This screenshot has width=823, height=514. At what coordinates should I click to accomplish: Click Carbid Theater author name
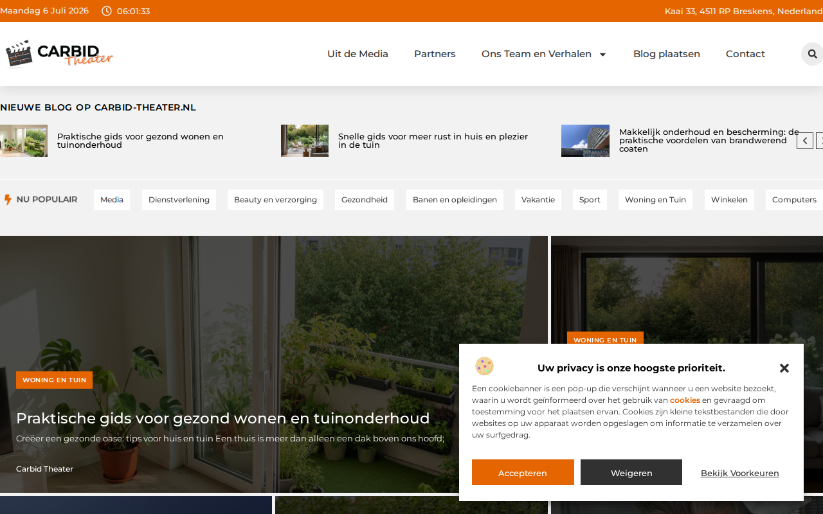click(44, 469)
